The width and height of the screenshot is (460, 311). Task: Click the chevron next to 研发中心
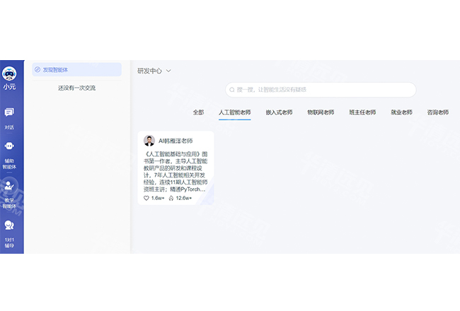(168, 71)
